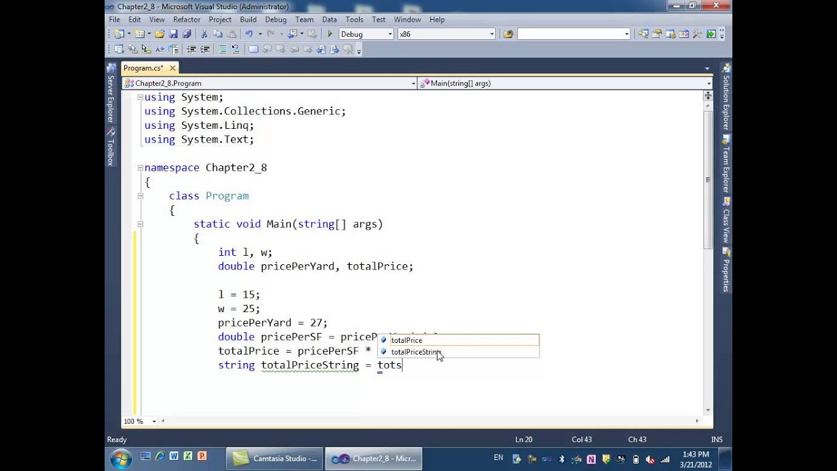Select the Program.cs* document tab
Screen dimensions: 837x471
pyautogui.click(x=143, y=68)
